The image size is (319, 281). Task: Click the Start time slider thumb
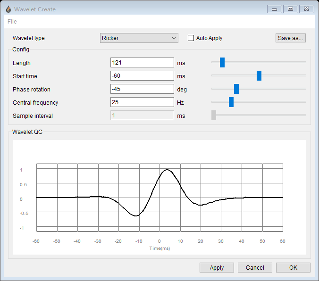(259, 75)
